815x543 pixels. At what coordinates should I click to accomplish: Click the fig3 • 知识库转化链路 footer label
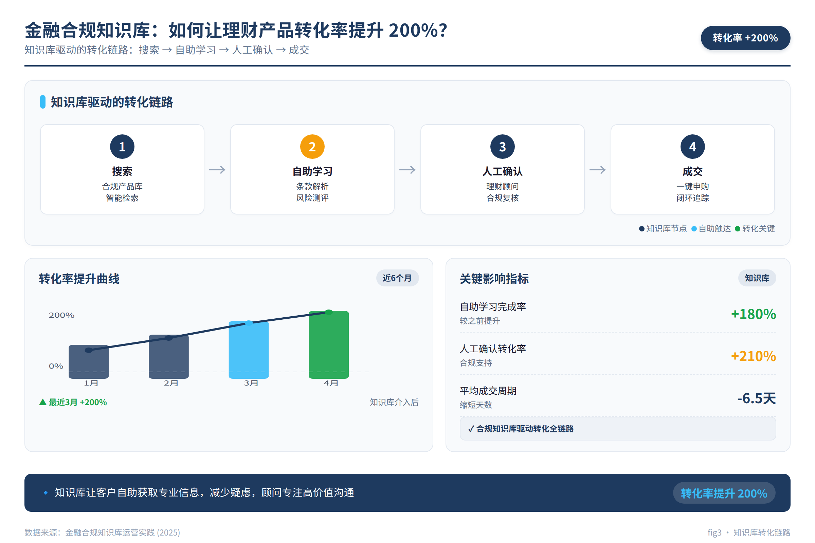(749, 532)
